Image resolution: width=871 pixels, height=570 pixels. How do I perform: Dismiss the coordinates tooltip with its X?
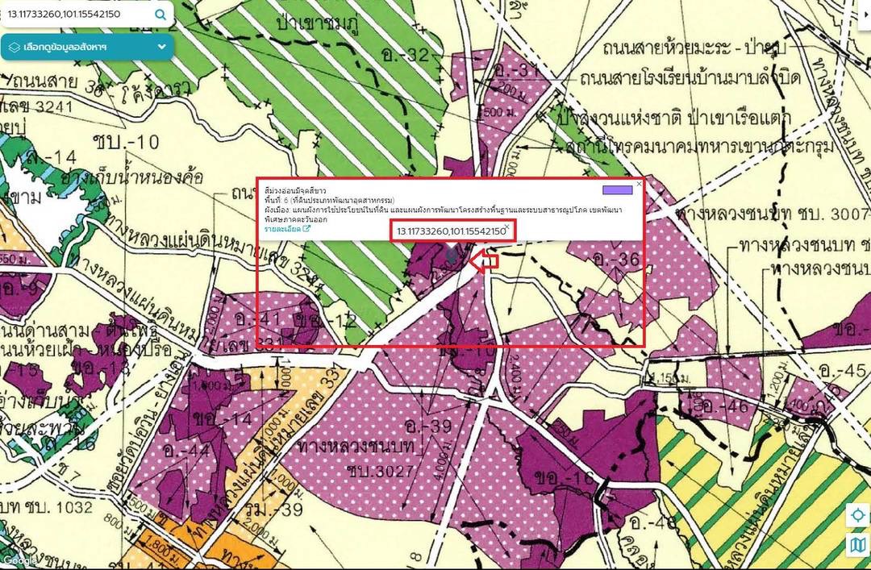tap(506, 226)
